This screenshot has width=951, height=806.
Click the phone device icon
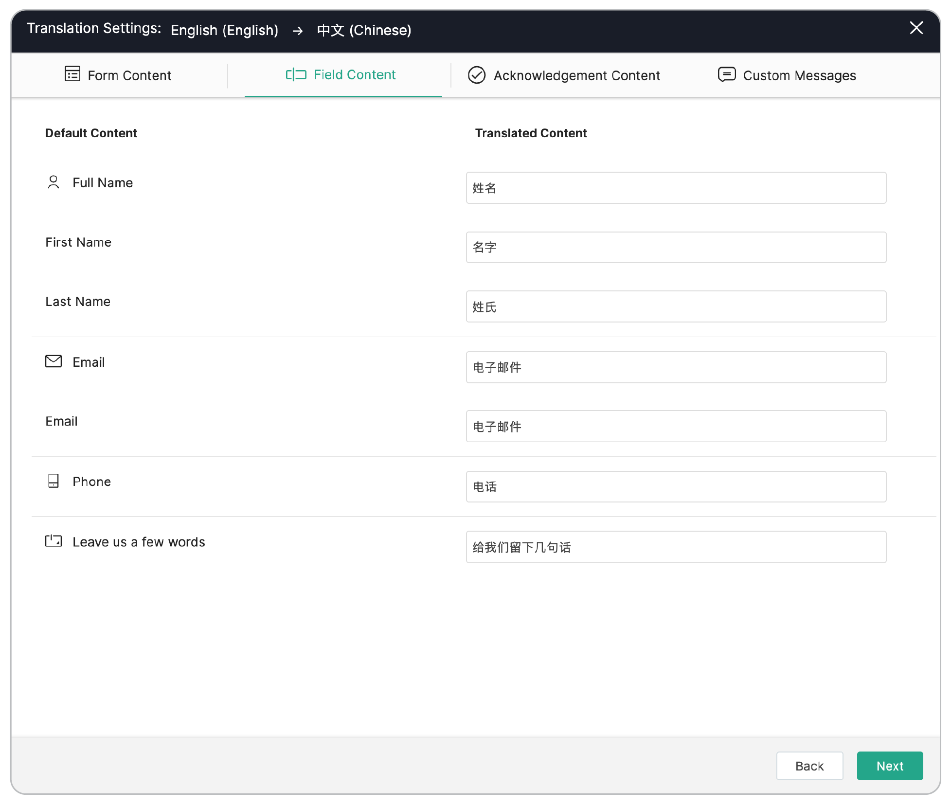point(54,481)
